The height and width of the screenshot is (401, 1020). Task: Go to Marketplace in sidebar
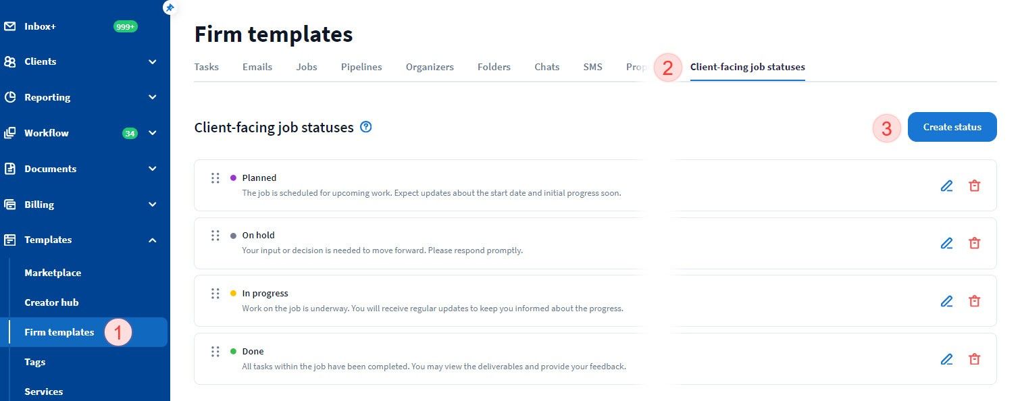tap(53, 273)
